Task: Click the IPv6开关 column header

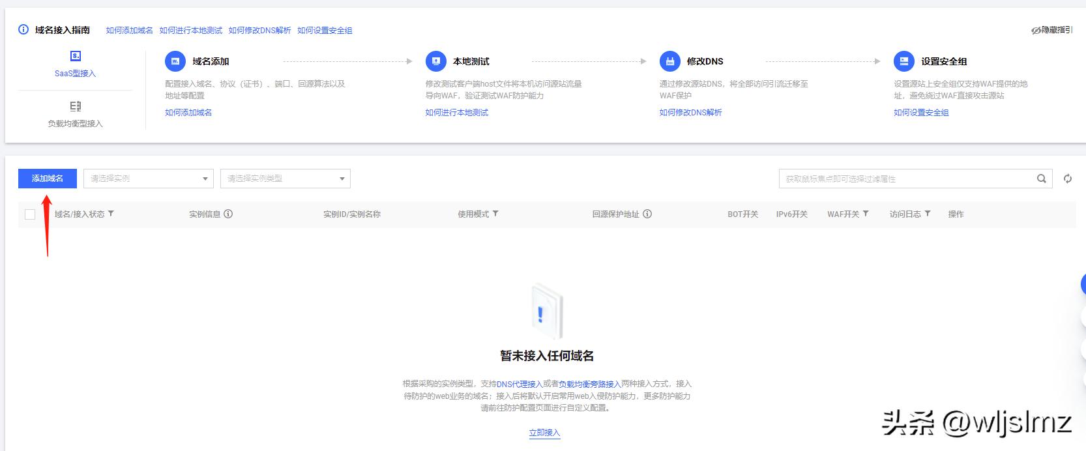Action: tap(791, 214)
